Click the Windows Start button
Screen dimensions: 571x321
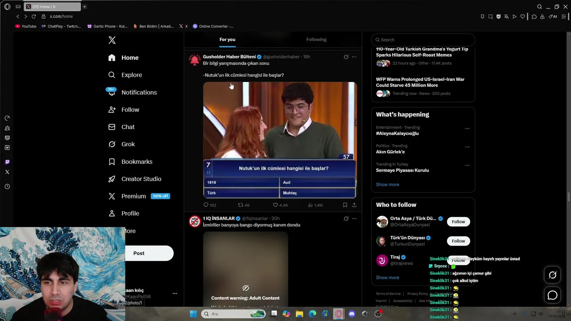pyautogui.click(x=193, y=314)
